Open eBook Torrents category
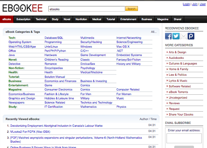207x148 pixels. tap(178, 92)
